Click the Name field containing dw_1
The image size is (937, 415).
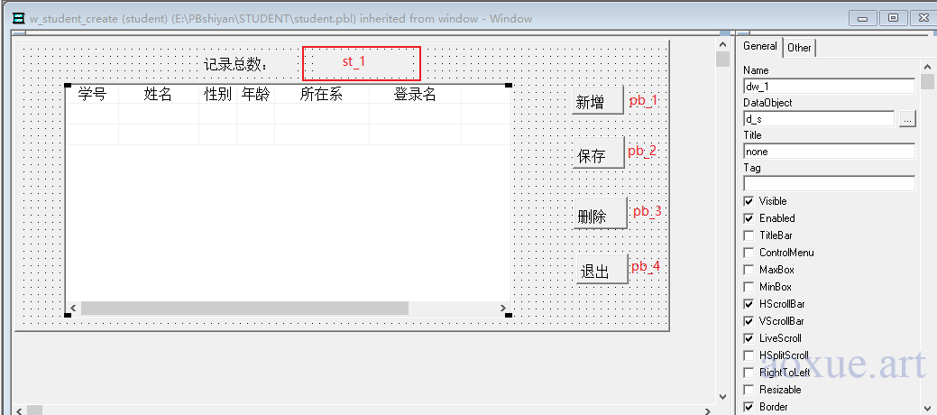(829, 86)
